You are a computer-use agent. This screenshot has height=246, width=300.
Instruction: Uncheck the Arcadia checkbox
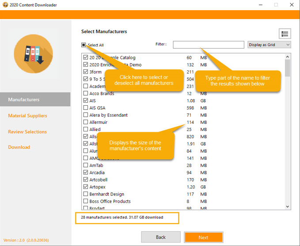(x=86, y=172)
